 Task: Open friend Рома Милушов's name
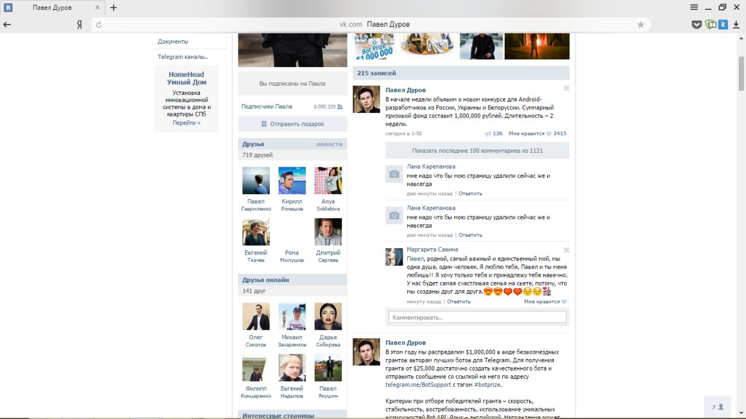coord(292,256)
